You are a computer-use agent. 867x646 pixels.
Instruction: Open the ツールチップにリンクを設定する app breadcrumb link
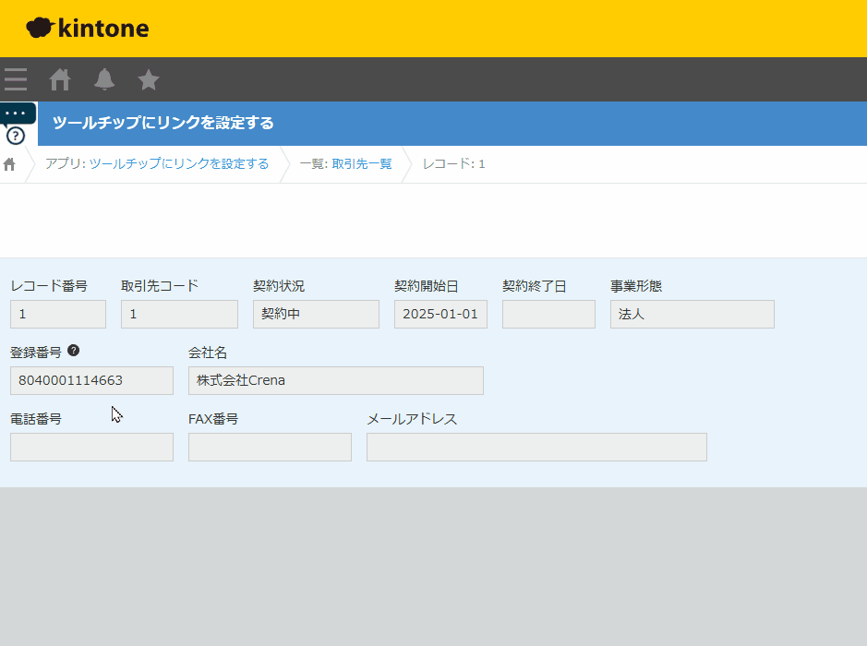click(178, 164)
